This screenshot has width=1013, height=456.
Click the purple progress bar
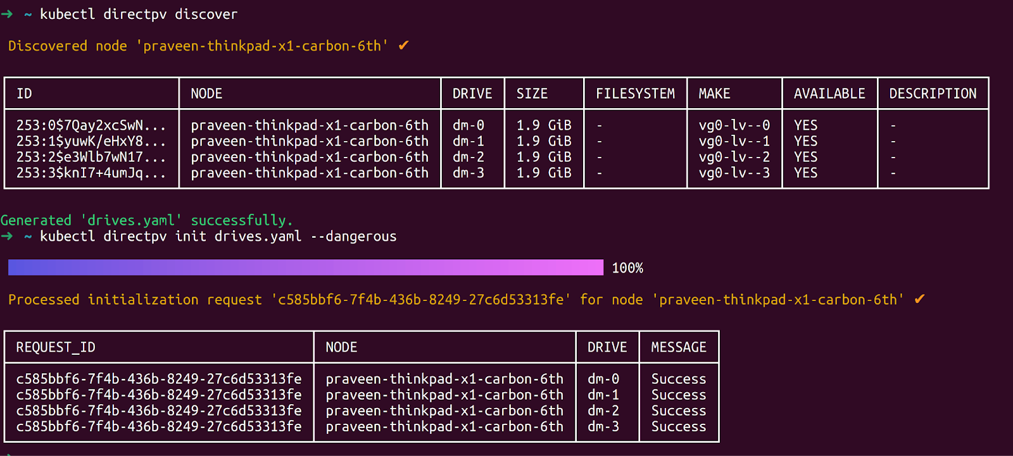tap(305, 268)
